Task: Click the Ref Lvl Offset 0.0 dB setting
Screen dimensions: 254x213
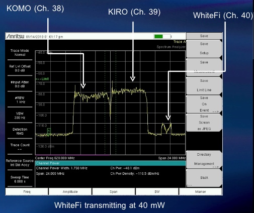Action: coord(20,68)
